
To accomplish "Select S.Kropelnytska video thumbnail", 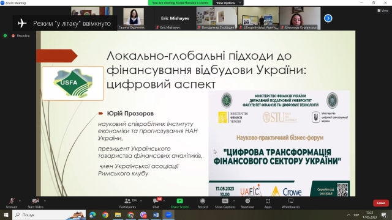I will [258, 18].
